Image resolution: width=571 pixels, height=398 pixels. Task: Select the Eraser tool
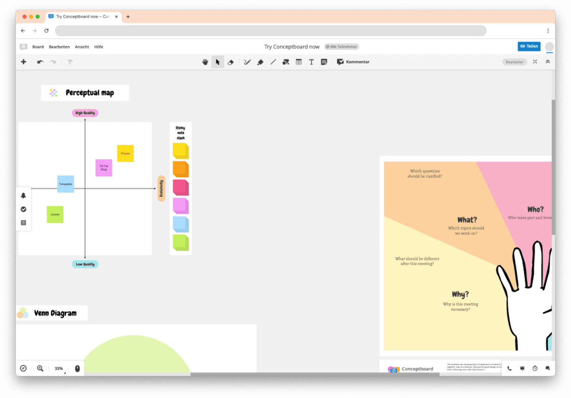click(230, 62)
